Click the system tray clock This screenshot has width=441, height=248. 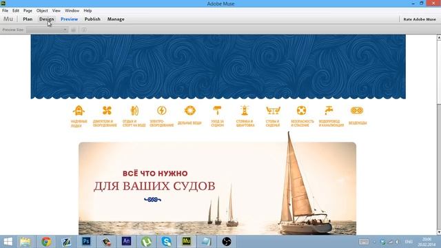tap(427, 242)
